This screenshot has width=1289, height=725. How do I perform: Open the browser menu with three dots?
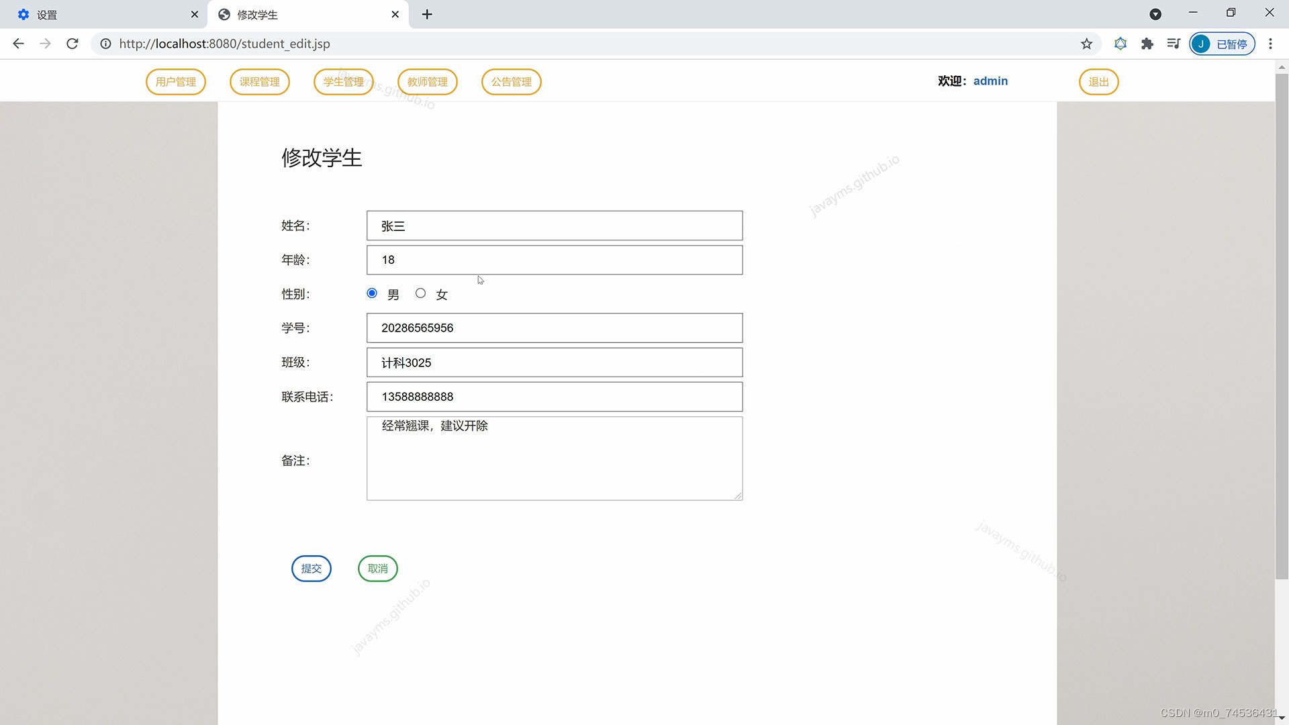click(x=1270, y=44)
